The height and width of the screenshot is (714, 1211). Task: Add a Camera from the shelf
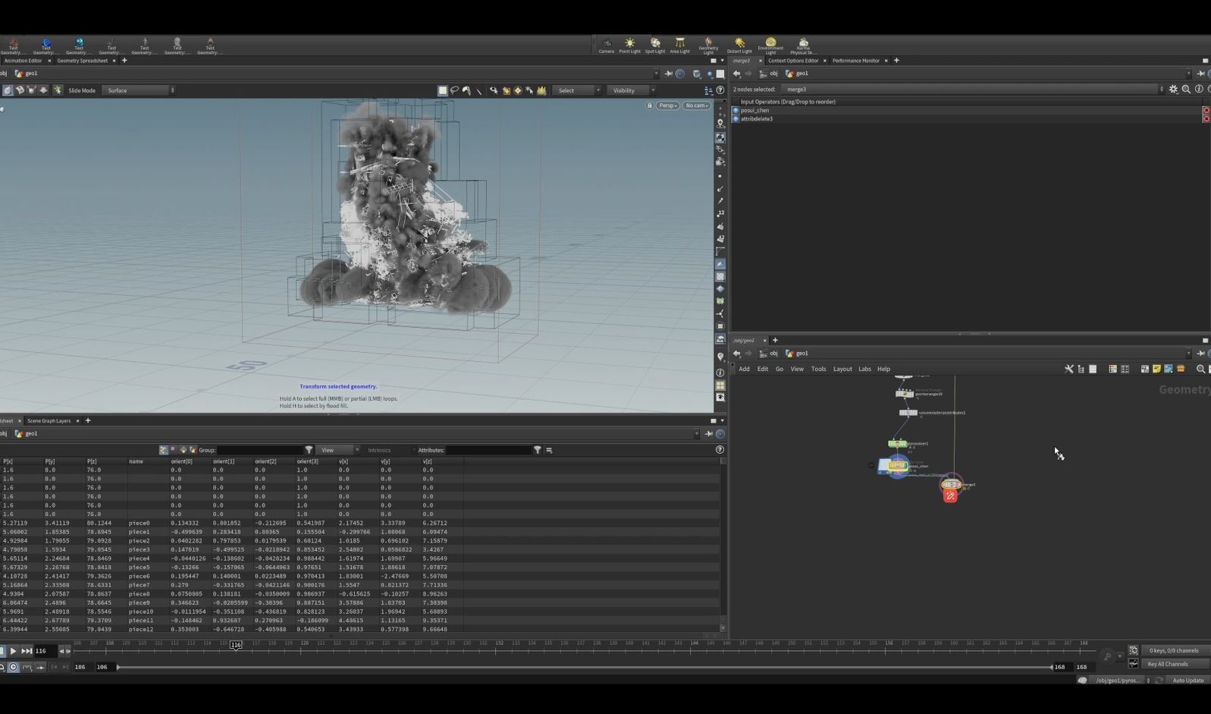[606, 46]
